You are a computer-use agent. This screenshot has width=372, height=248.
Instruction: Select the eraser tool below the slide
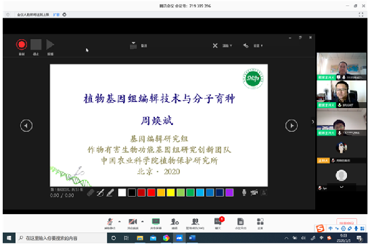91,193
